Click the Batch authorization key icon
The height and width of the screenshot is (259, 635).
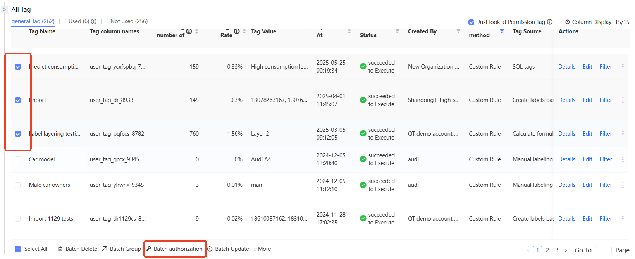point(149,249)
